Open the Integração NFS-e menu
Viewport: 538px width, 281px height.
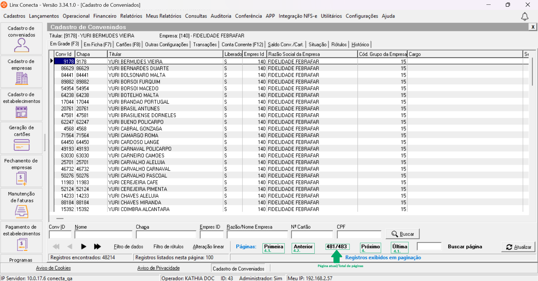(298, 16)
